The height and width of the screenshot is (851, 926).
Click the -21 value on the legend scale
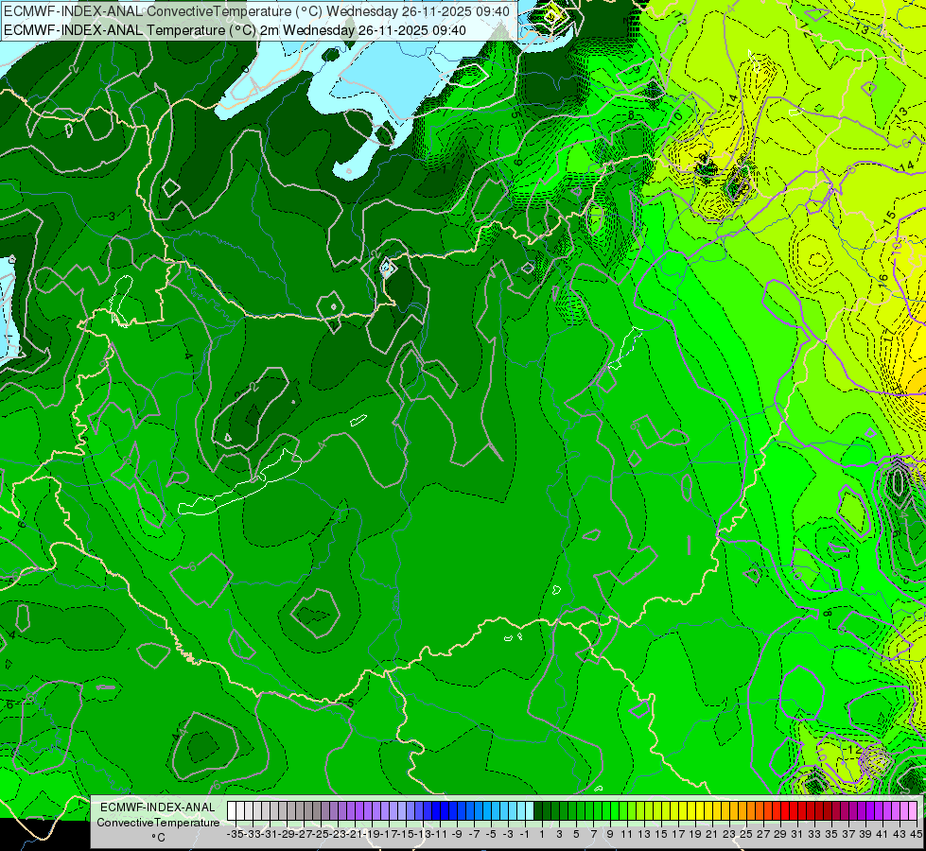[354, 835]
